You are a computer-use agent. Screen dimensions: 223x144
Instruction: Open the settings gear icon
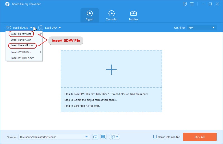click(x=113, y=137)
